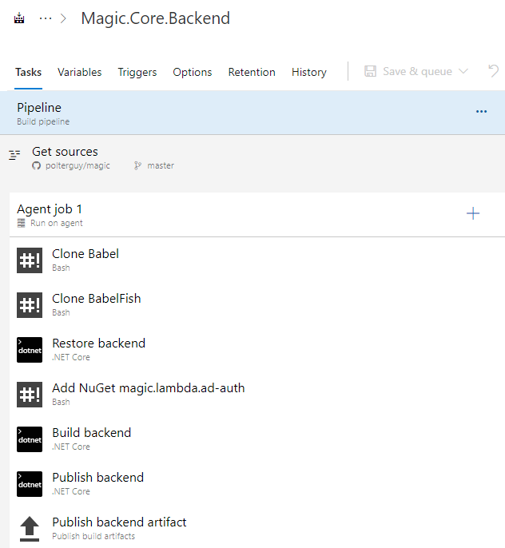Click the undo arrow icon
The height and width of the screenshot is (548, 505).
pos(494,71)
